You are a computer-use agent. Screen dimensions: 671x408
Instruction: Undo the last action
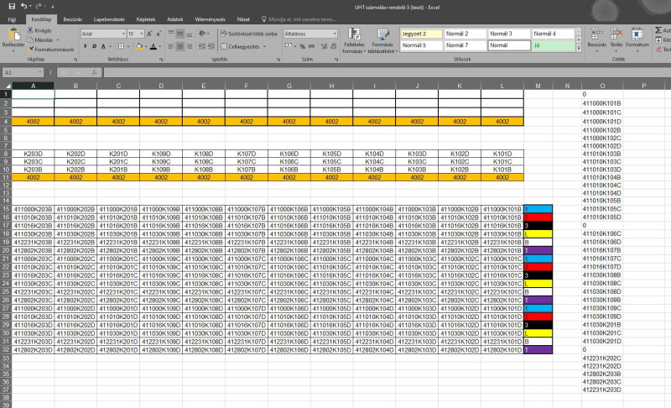click(x=24, y=7)
